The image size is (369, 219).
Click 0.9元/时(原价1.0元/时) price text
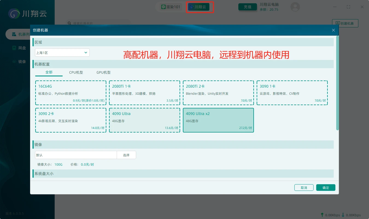click(x=89, y=101)
